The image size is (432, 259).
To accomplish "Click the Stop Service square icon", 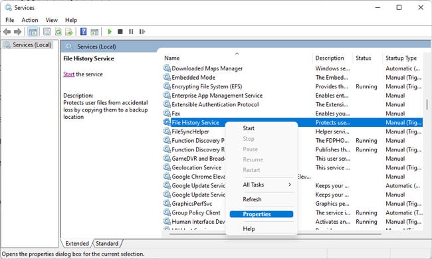I will [120, 32].
